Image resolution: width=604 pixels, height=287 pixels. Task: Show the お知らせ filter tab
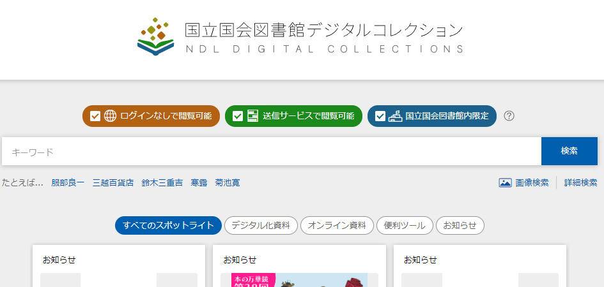coord(460,226)
